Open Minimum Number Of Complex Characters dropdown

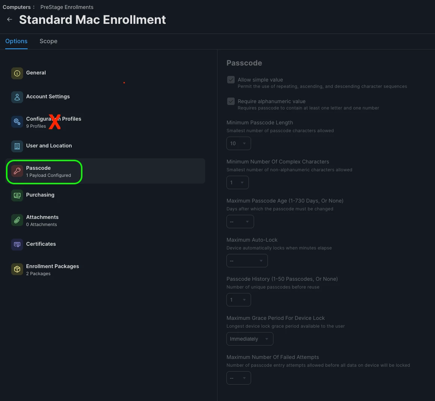click(x=238, y=182)
